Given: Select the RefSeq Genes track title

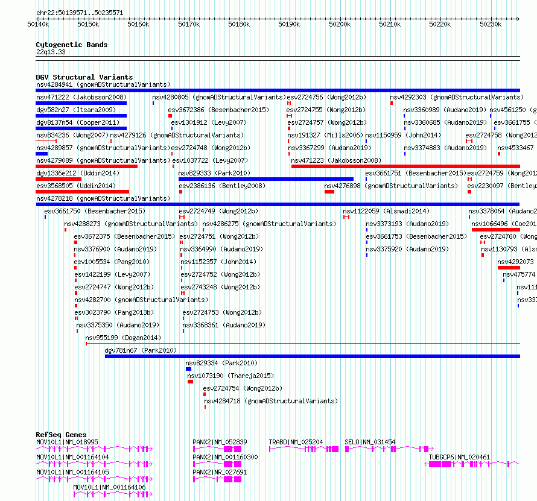Looking at the screenshot, I should tap(61, 435).
